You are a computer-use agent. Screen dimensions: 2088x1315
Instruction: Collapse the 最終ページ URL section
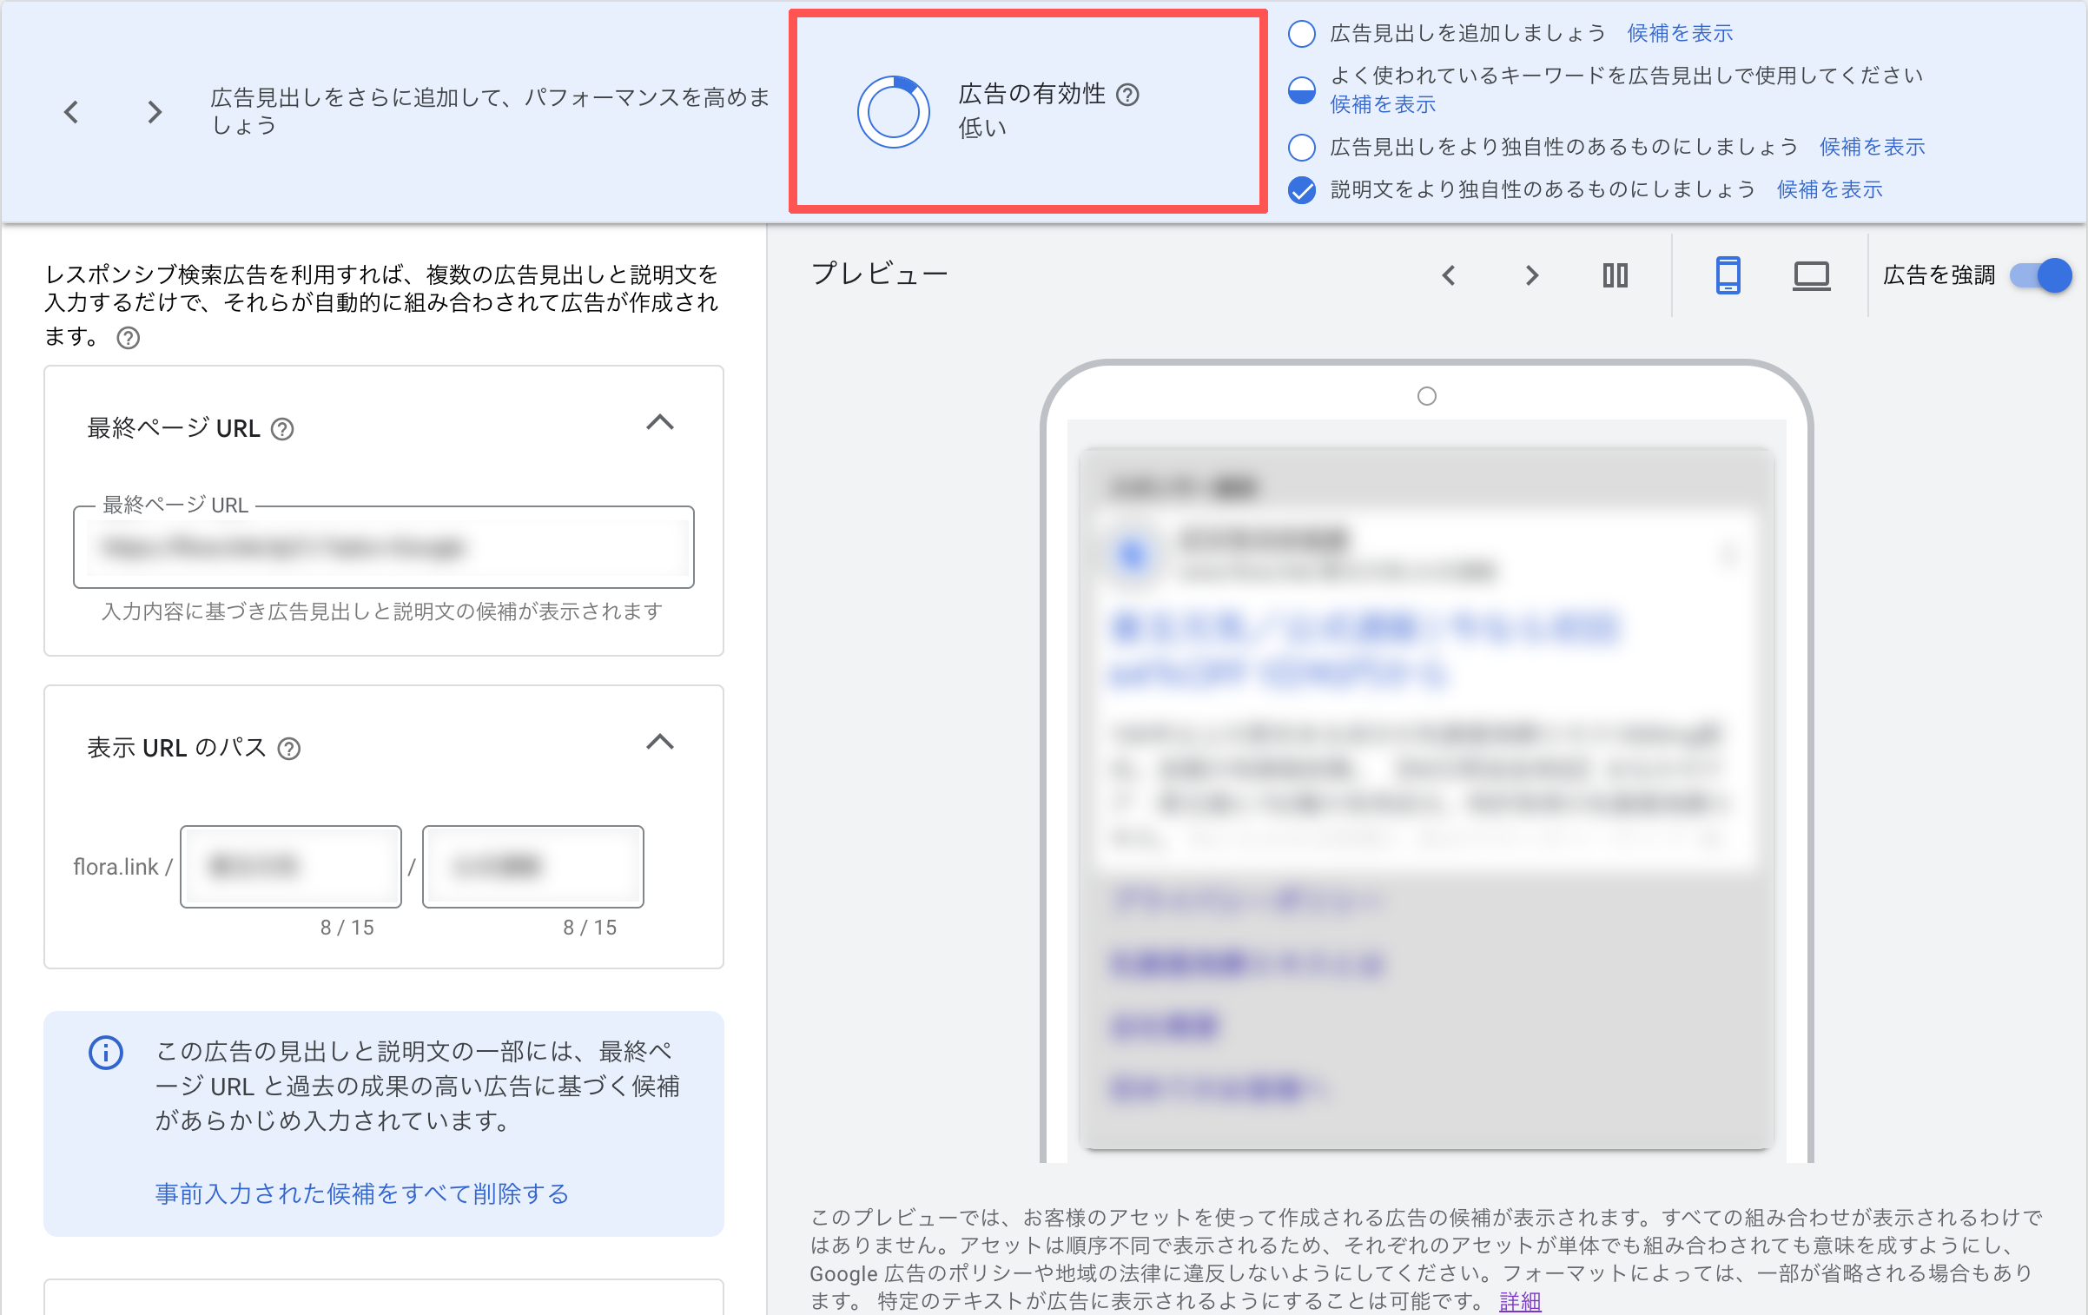662,423
